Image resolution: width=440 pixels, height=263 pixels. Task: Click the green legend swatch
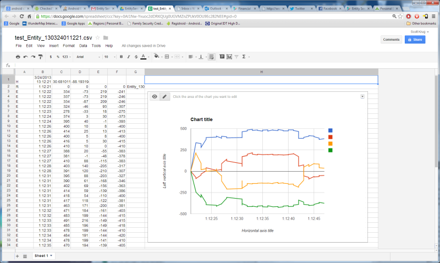click(331, 150)
